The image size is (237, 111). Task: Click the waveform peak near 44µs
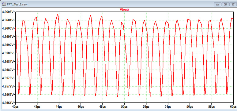(58, 14)
